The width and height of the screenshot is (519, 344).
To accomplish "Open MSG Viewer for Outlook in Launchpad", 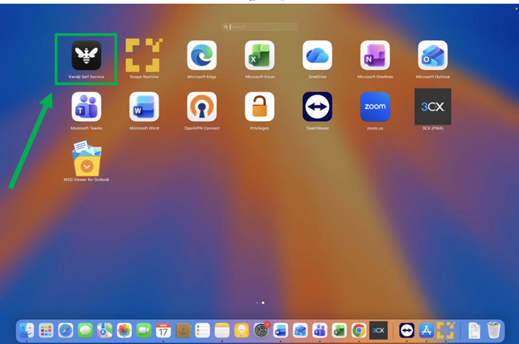I will [86, 158].
